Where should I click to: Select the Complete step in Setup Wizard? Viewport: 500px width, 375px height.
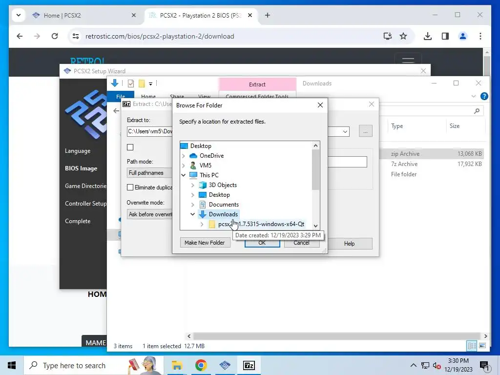pos(78,221)
